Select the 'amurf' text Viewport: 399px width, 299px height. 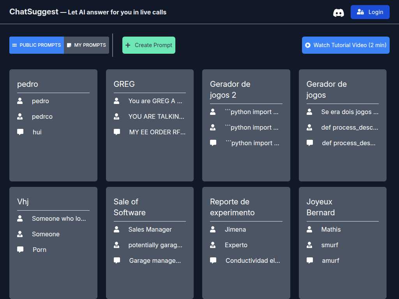330,260
